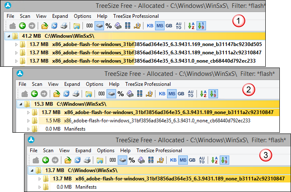Click treemap chart icon in window 2

140,94
